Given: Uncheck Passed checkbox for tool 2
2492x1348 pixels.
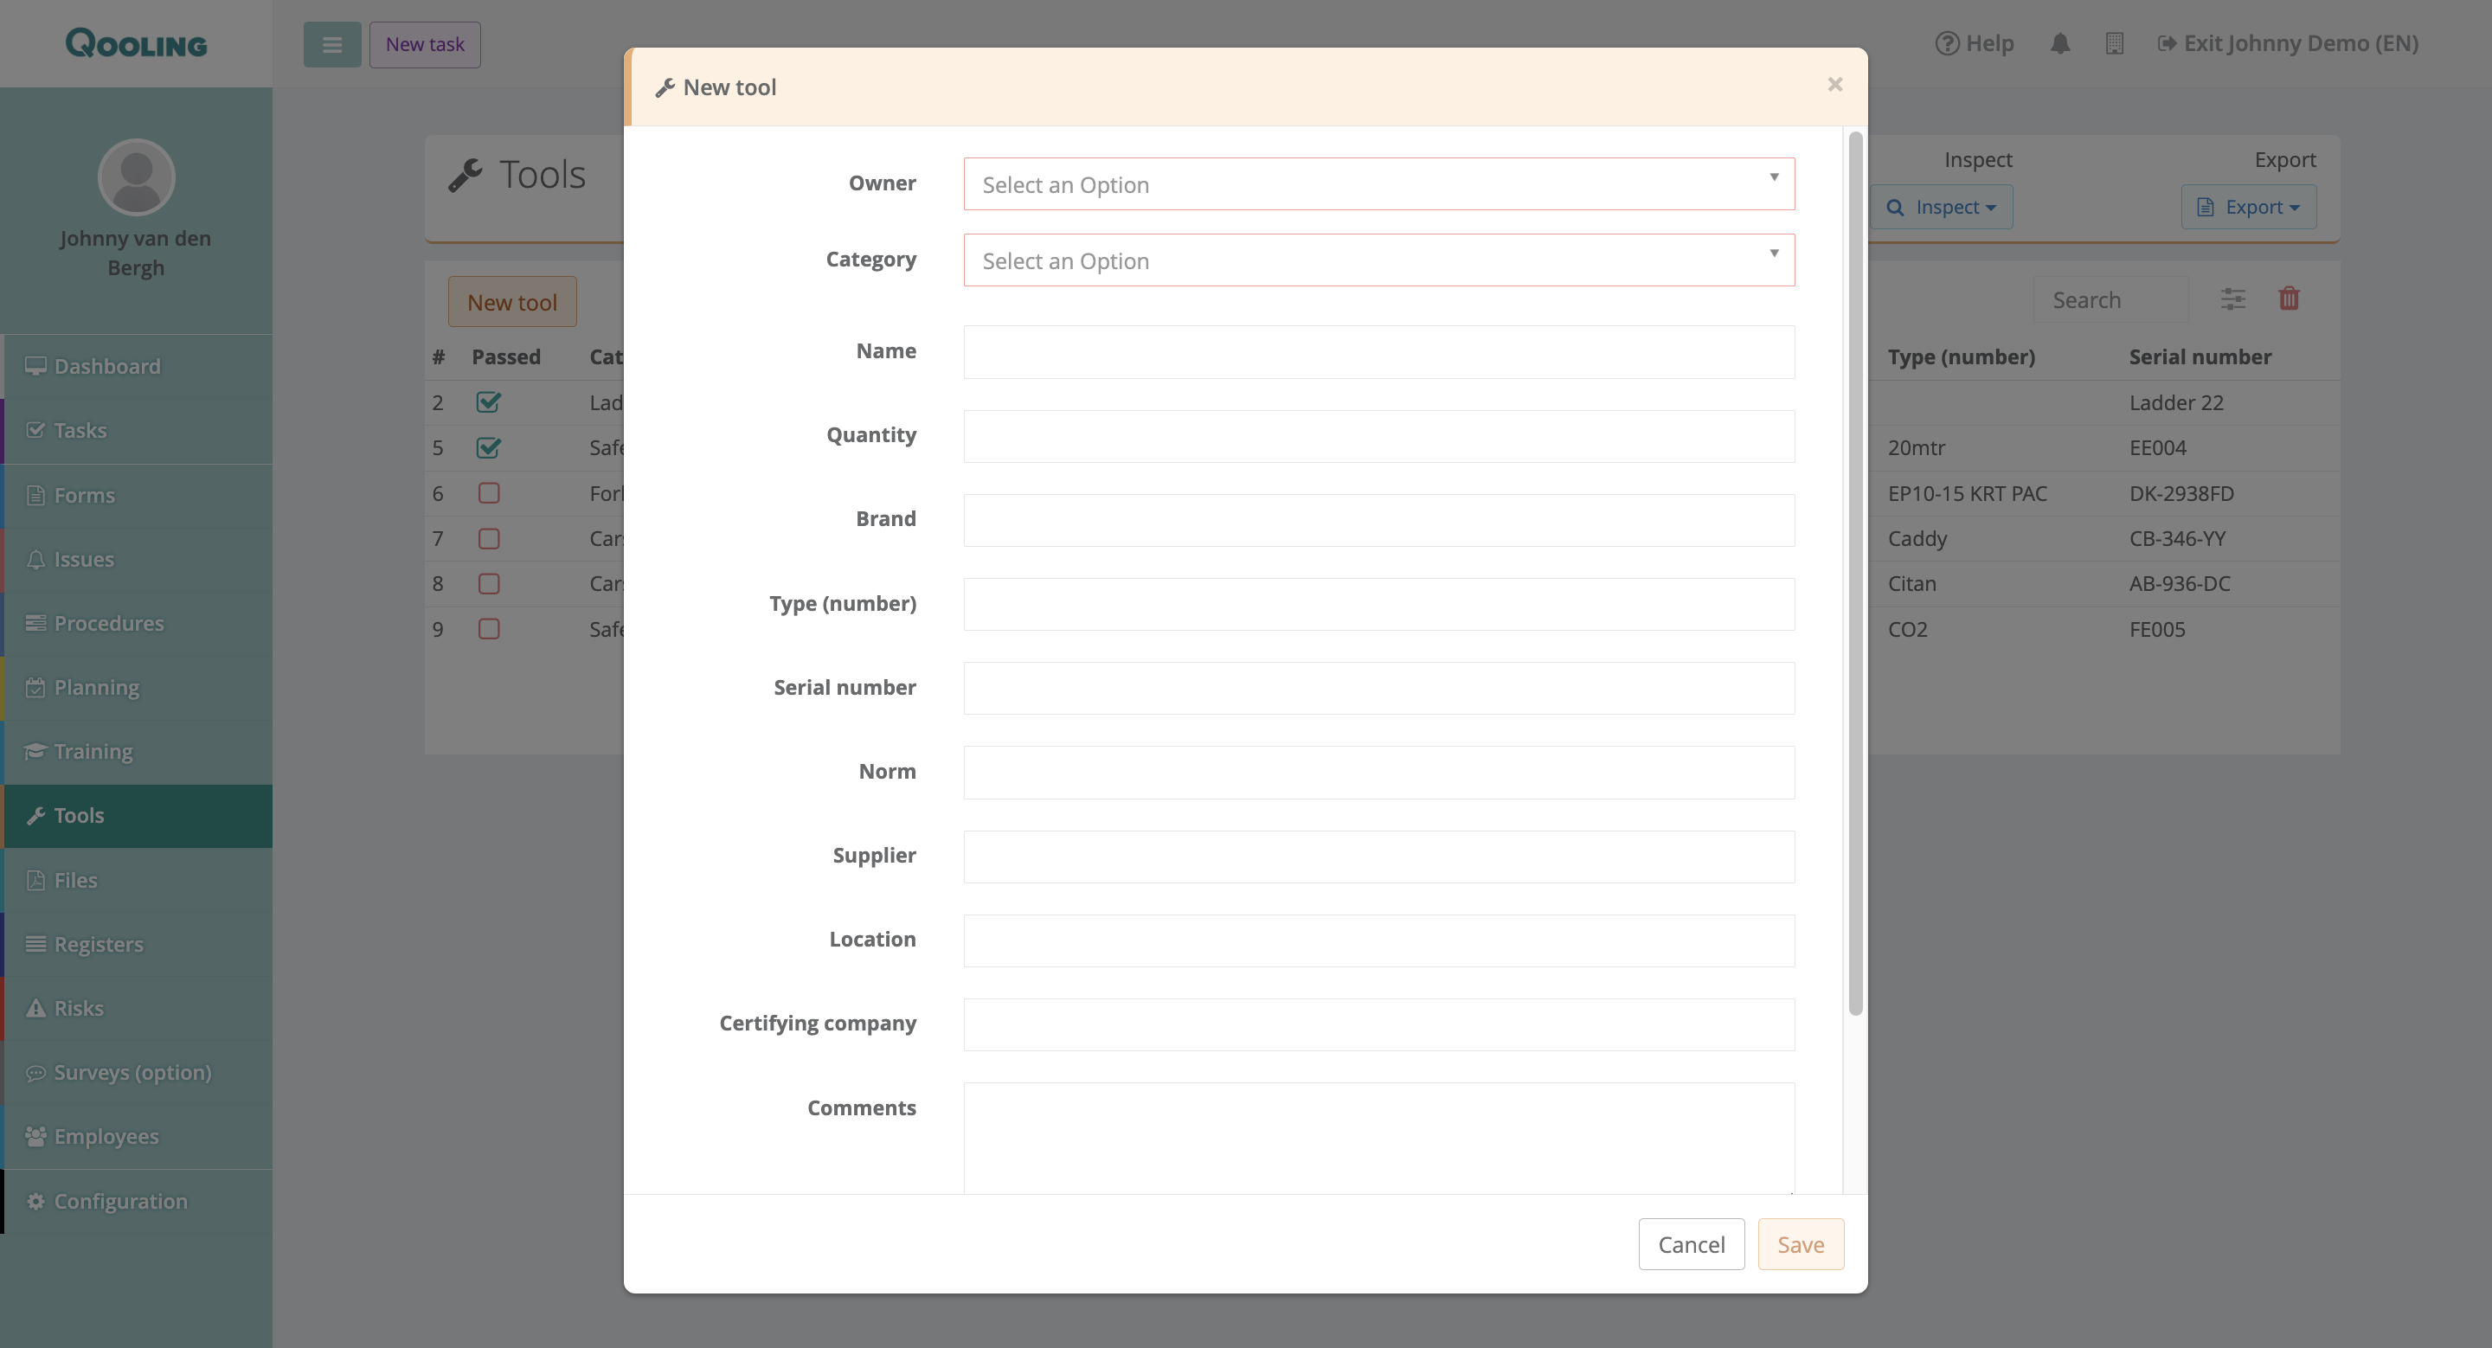Looking at the screenshot, I should click(489, 402).
